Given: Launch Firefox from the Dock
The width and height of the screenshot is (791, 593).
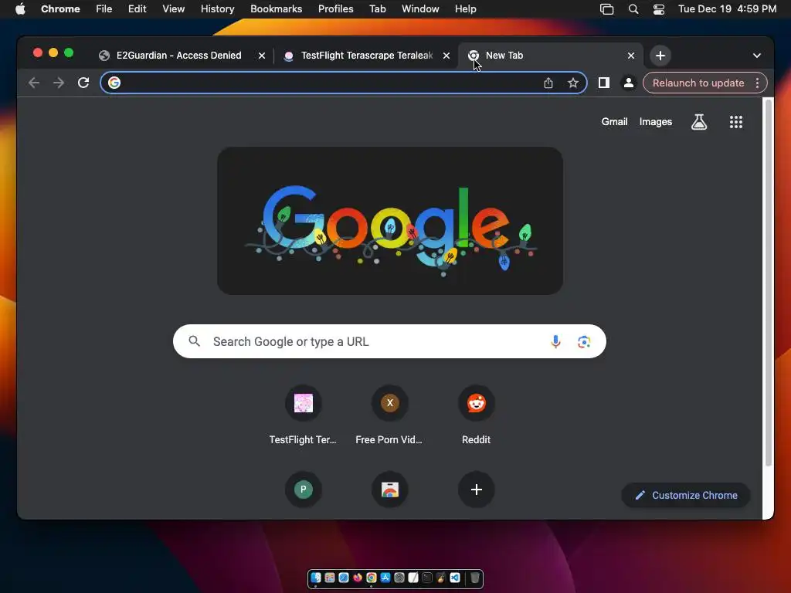Looking at the screenshot, I should pos(358,578).
